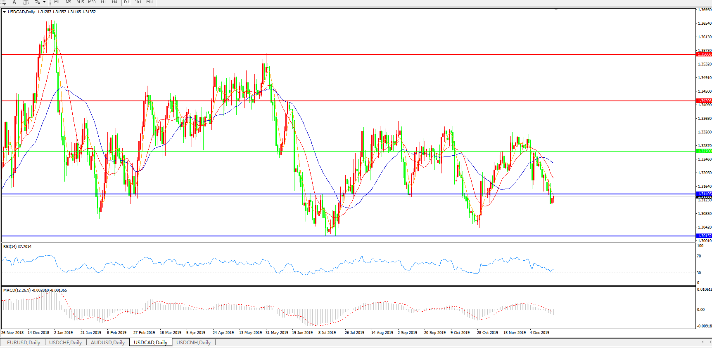Change timeframe to MN monthly
The image size is (712, 348).
(x=150, y=2)
